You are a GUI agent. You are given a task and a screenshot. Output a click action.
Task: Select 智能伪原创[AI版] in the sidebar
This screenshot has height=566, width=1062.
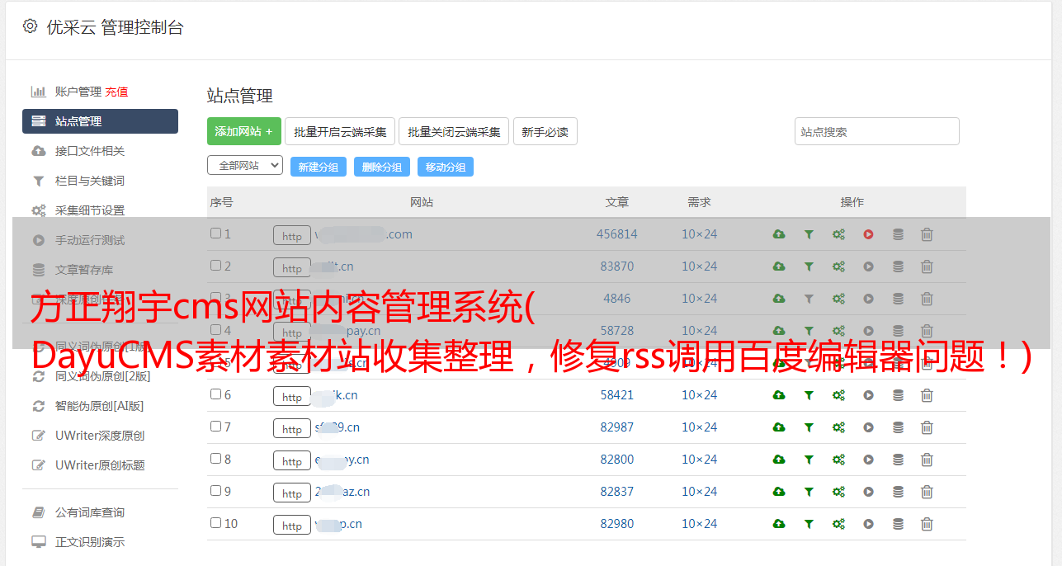tap(100, 406)
